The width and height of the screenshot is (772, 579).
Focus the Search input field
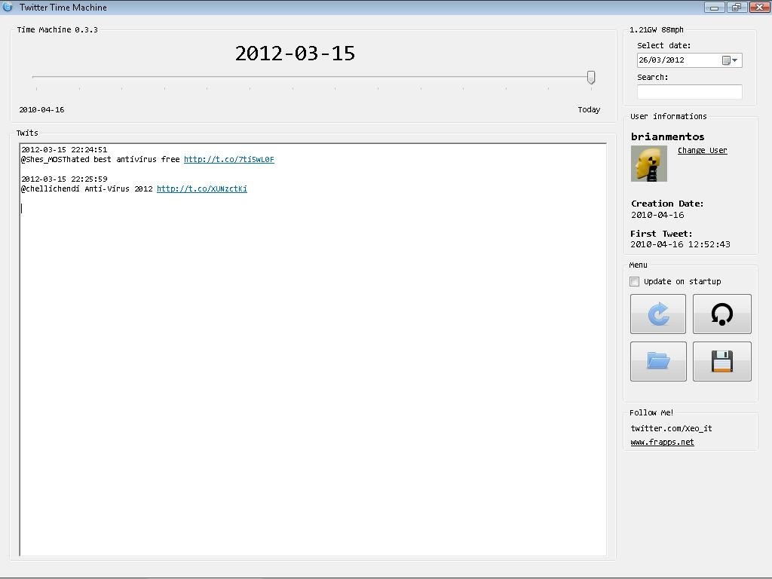click(x=689, y=91)
